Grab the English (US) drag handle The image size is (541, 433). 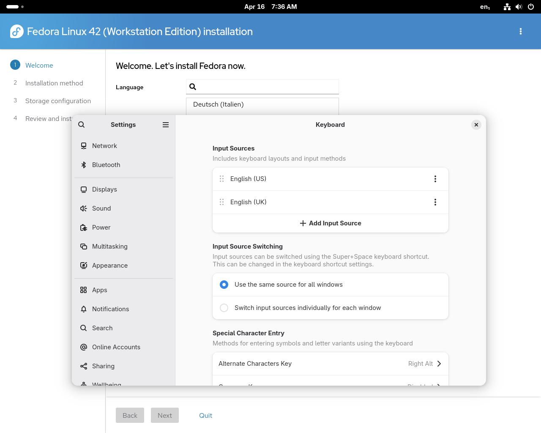[221, 179]
